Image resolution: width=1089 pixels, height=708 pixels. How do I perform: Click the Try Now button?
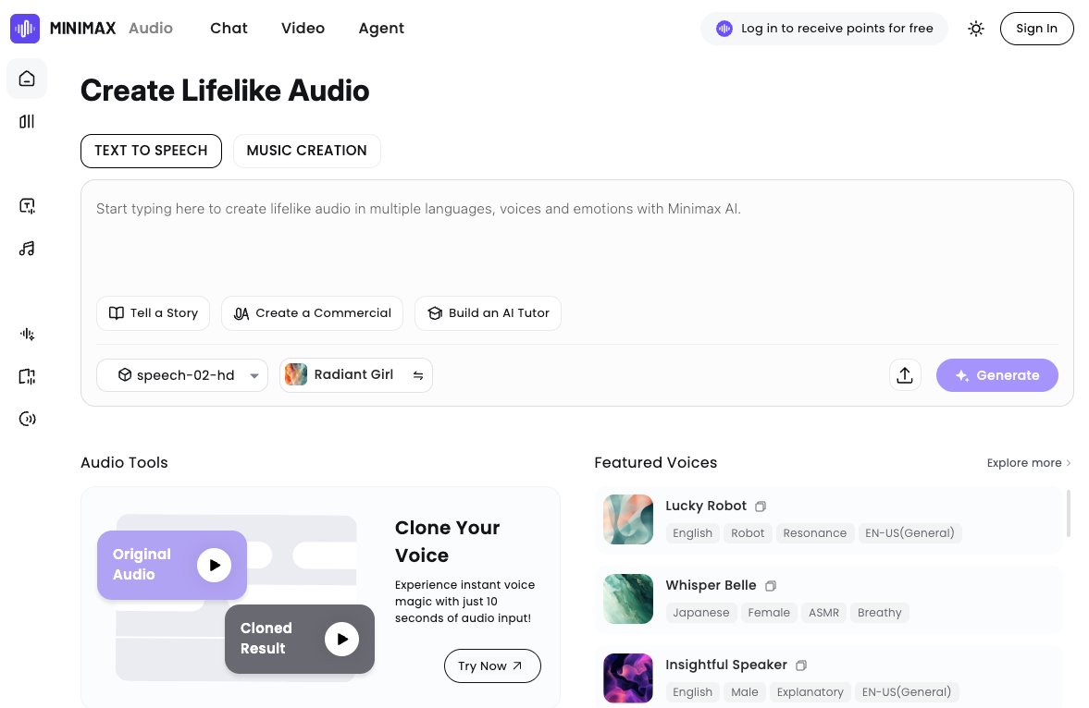coord(492,665)
